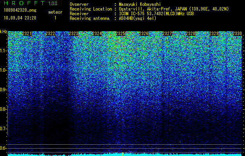Click the observer name Masayuki Kobayashi
The image size is (245, 156).
pos(140,5)
